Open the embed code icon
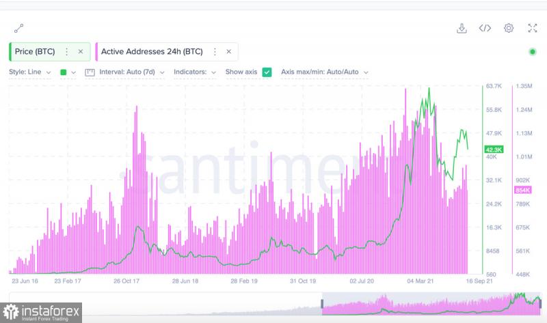The width and height of the screenshot is (547, 323). [485, 28]
